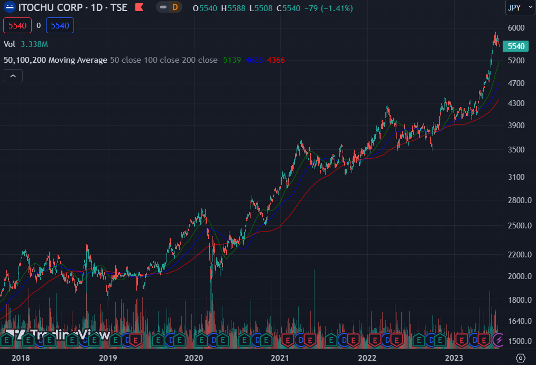Viewport: 536px width, 365px height.
Task: Click the ITOCHU company logo icon
Action: point(9,7)
